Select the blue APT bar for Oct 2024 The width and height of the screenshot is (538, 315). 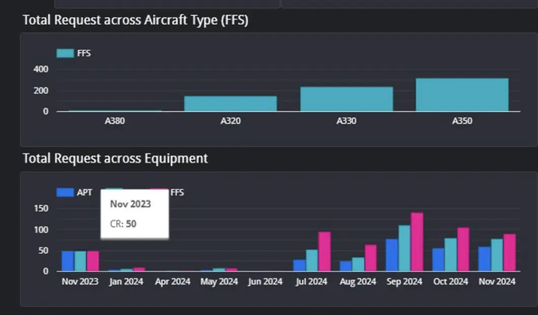click(438, 260)
